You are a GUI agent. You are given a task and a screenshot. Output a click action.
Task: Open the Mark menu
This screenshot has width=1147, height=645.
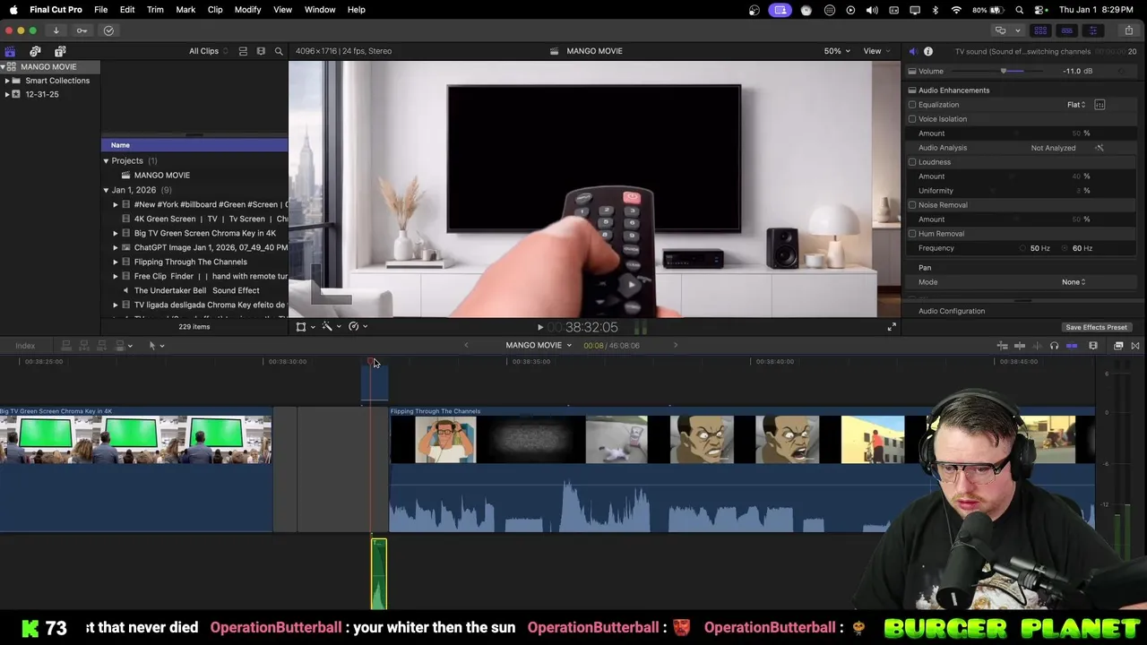pyautogui.click(x=185, y=10)
